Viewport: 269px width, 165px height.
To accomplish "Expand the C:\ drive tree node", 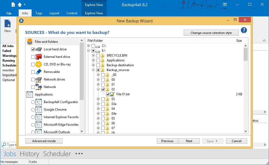I will click(89, 46).
